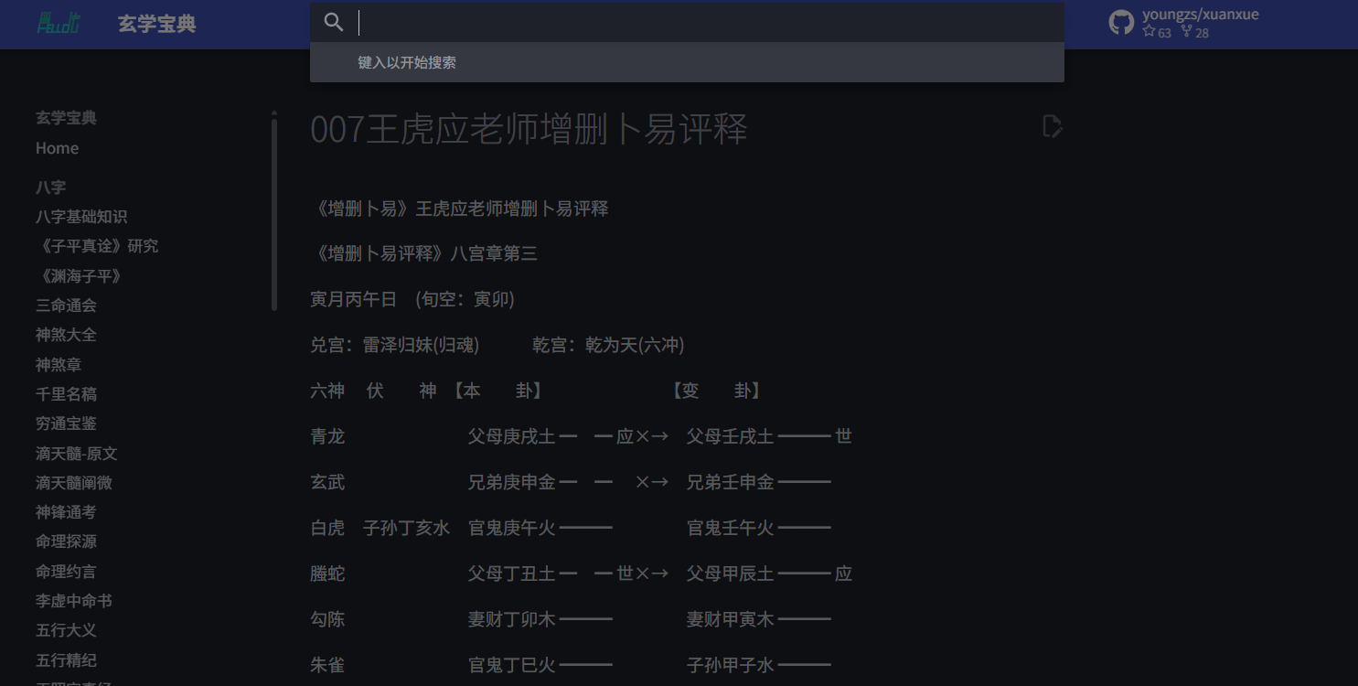Click the FELLDU logo icon

coord(59,21)
